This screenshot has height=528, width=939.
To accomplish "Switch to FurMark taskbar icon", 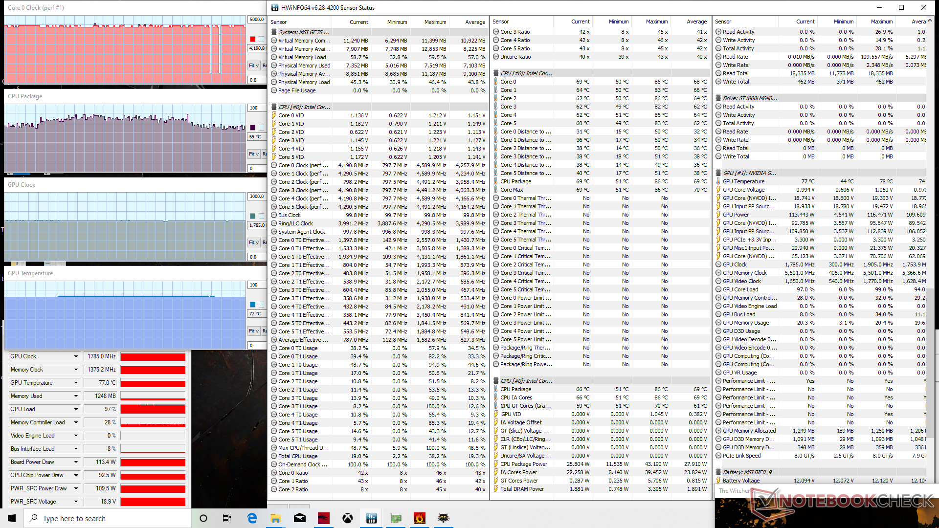I will [x=420, y=518].
